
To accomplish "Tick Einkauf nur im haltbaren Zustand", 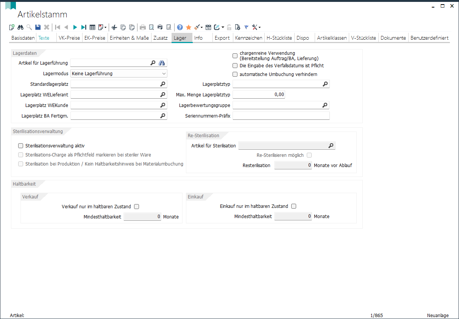I will [294, 206].
